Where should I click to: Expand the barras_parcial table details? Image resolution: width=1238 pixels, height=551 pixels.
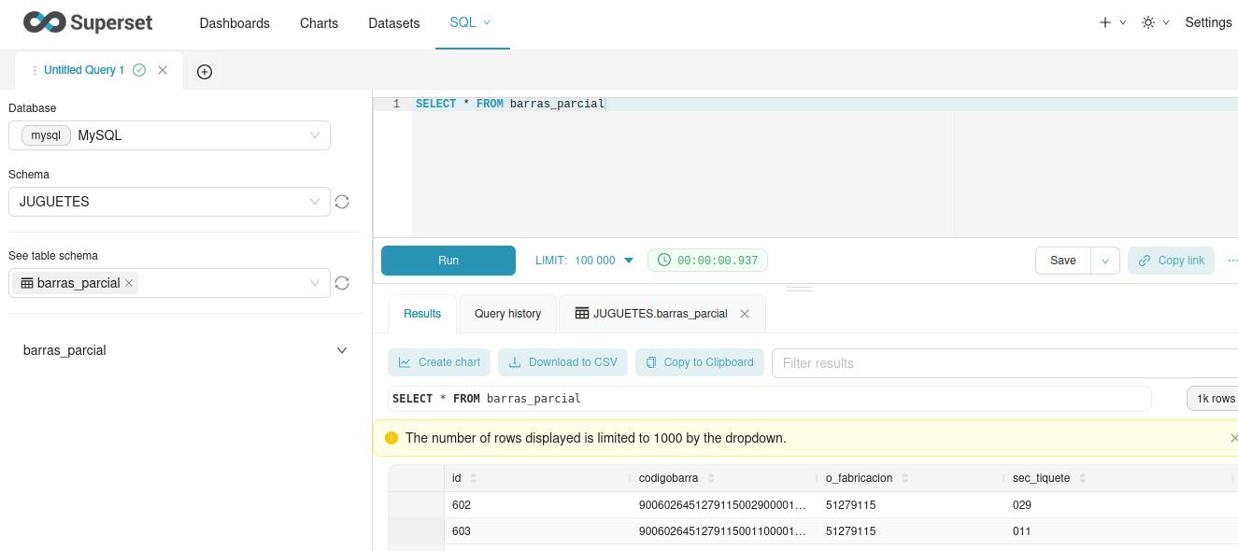coord(342,350)
